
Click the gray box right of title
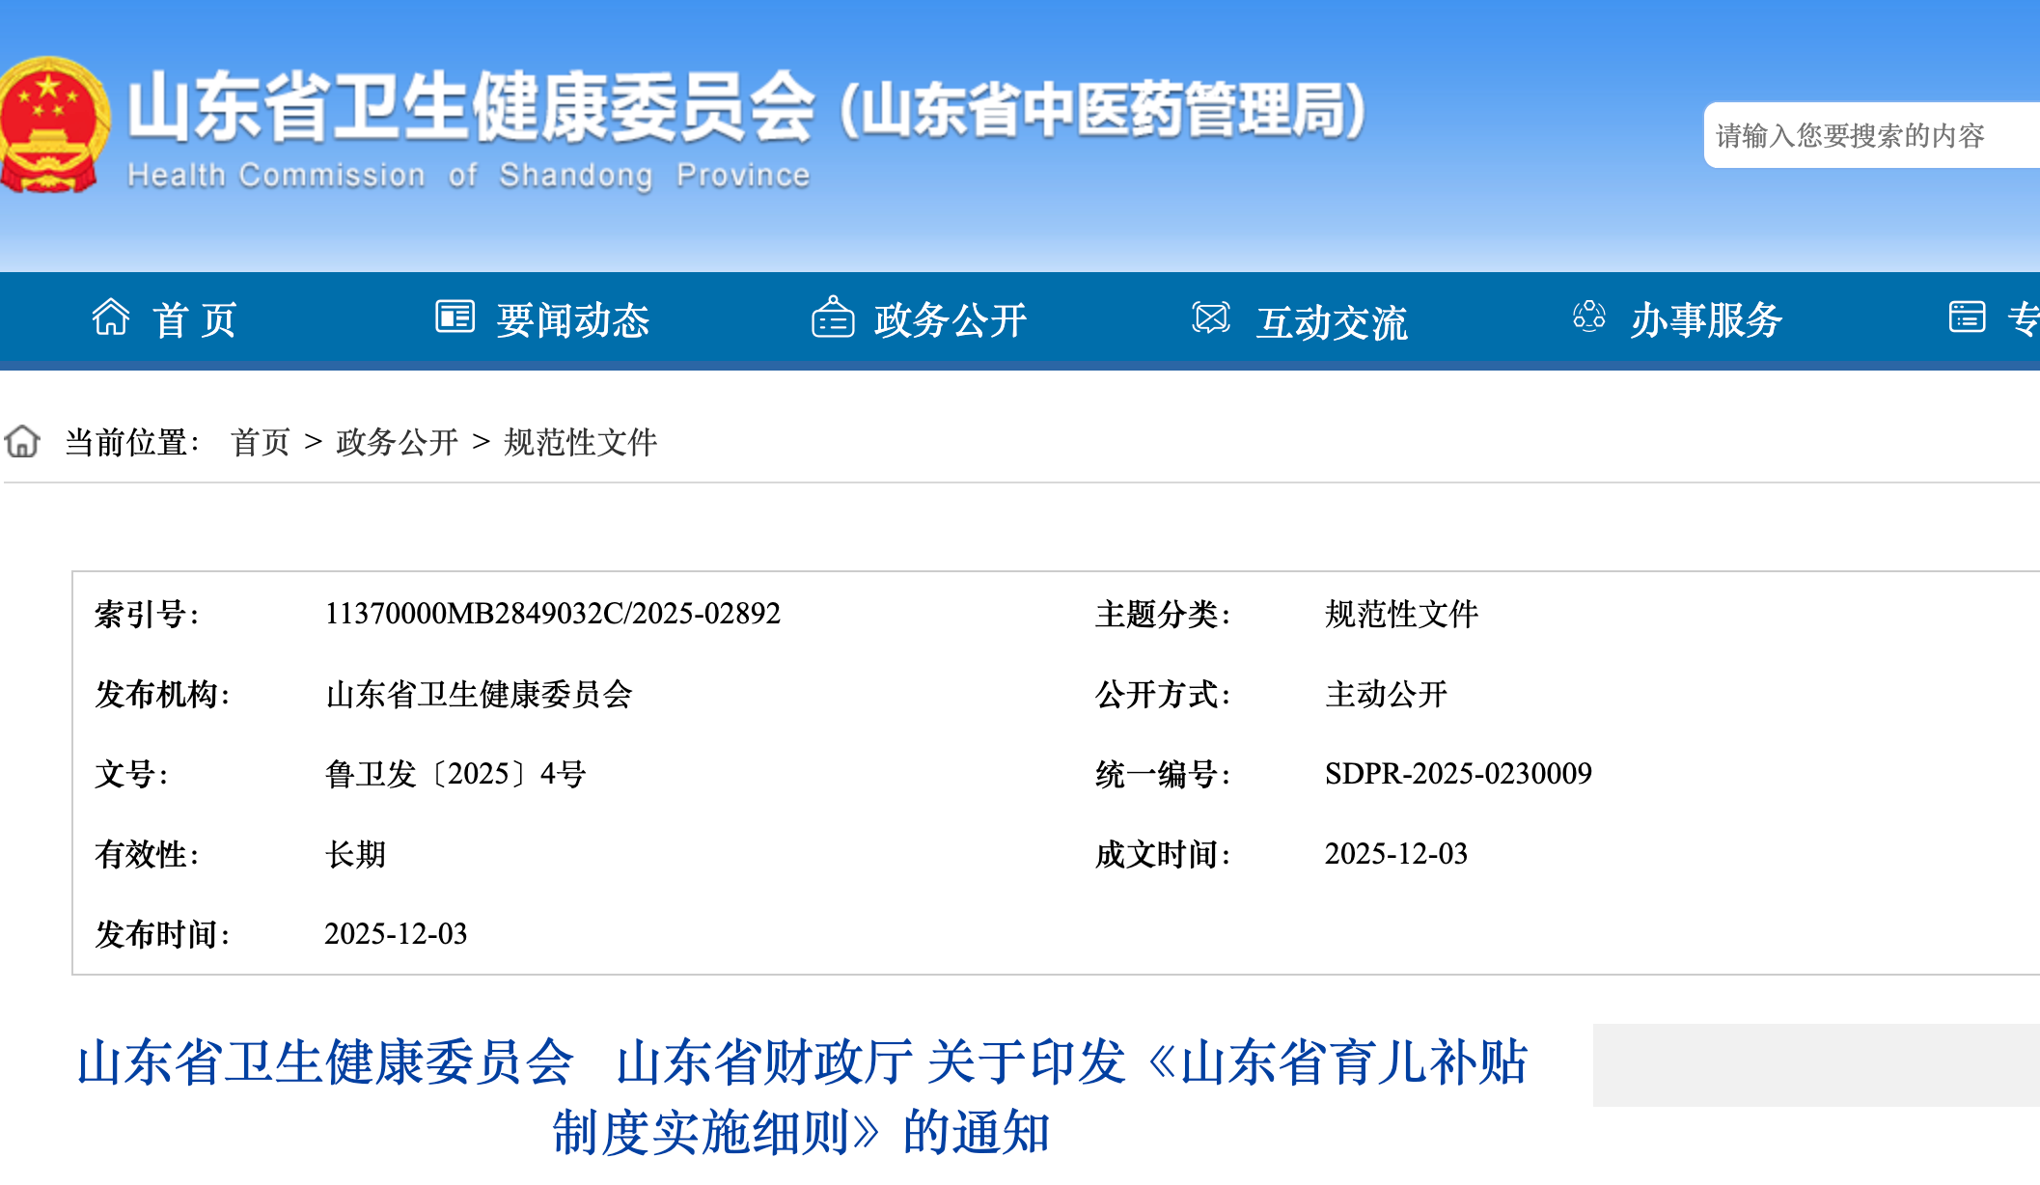pos(1814,1065)
